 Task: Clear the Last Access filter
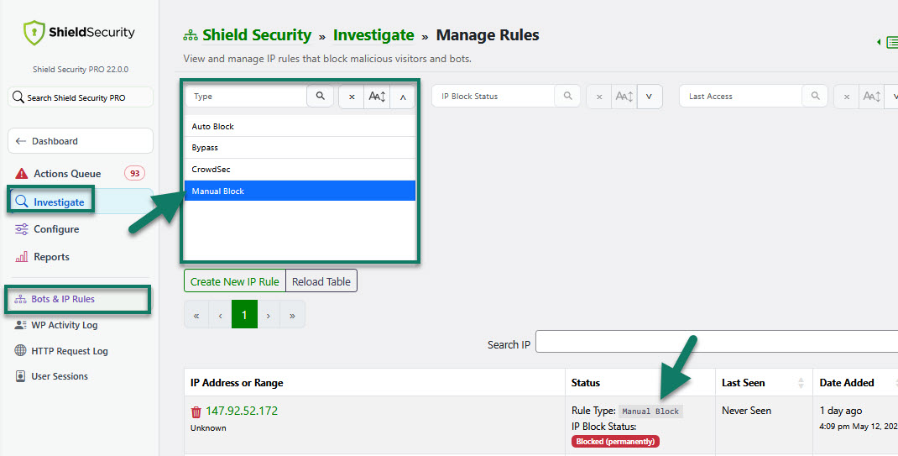point(847,97)
